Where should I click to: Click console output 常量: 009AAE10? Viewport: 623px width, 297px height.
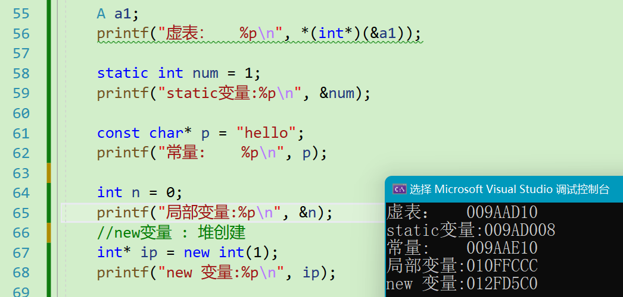pos(462,248)
